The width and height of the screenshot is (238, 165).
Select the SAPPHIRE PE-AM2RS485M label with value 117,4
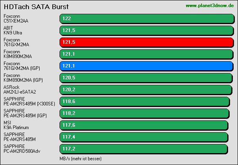tap(19, 137)
